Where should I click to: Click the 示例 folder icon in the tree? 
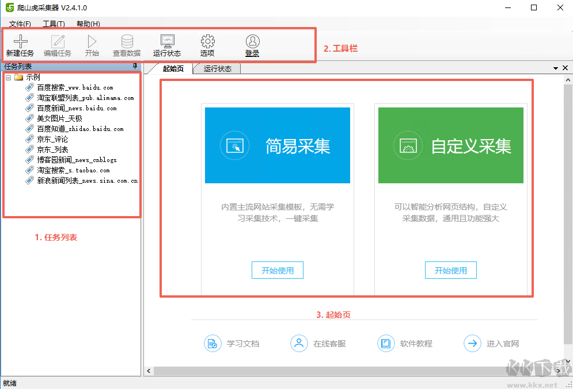click(18, 78)
